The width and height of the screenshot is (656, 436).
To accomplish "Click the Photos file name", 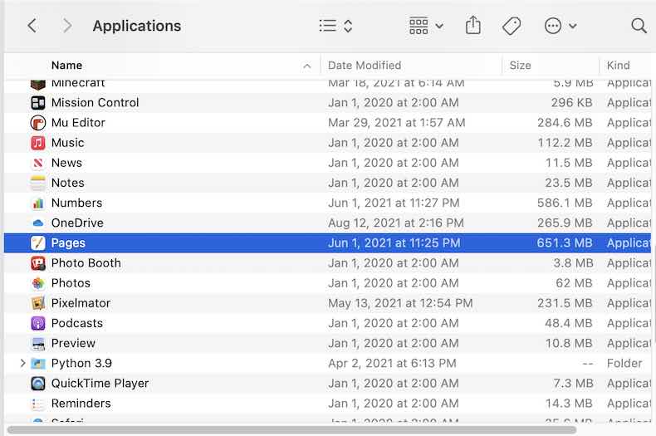I will pos(71,283).
